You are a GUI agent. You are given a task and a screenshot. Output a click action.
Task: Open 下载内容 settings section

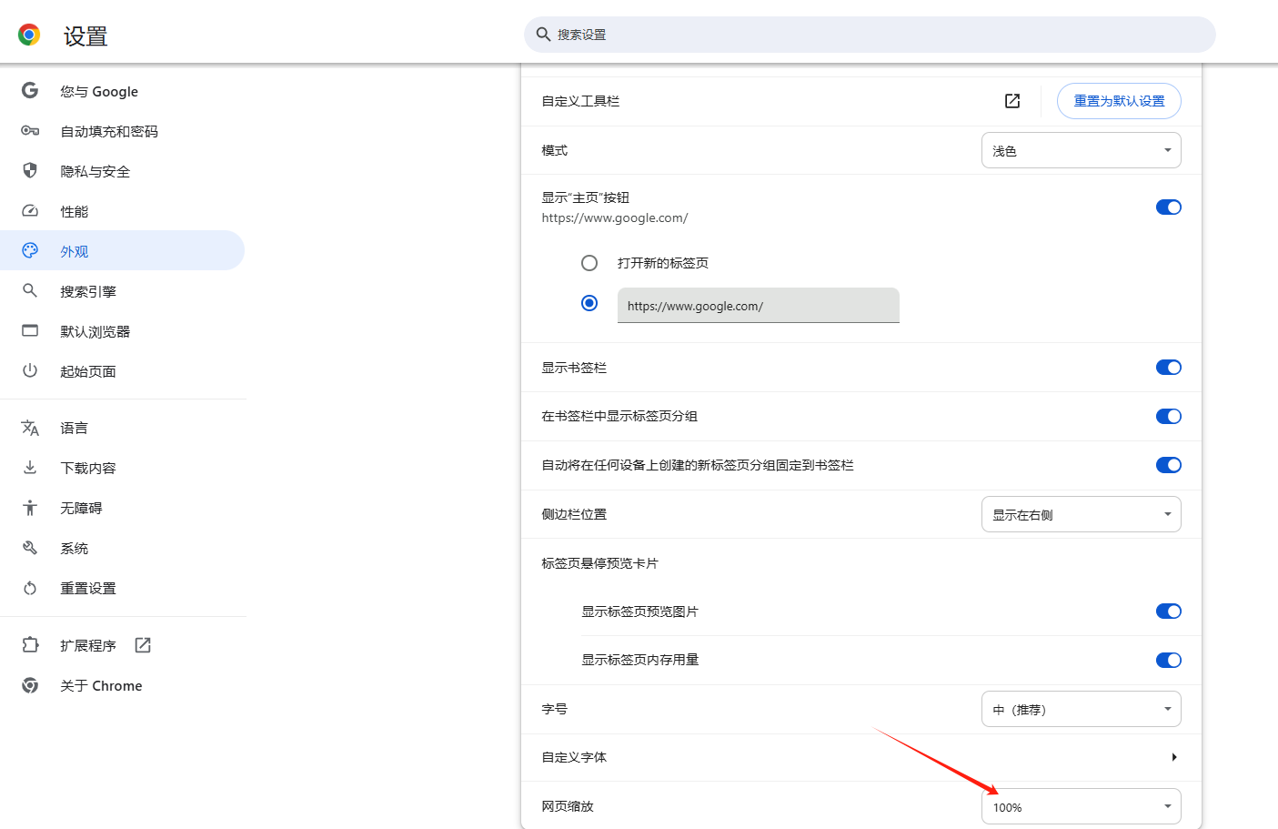click(122, 468)
